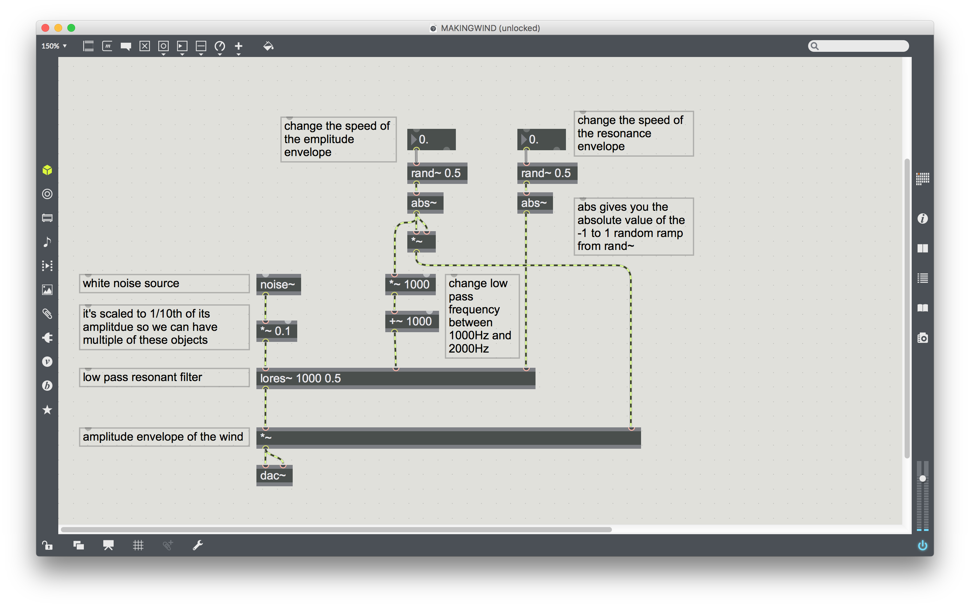Toggle the patcher lock icon
This screenshot has height=608, width=970.
click(x=47, y=545)
